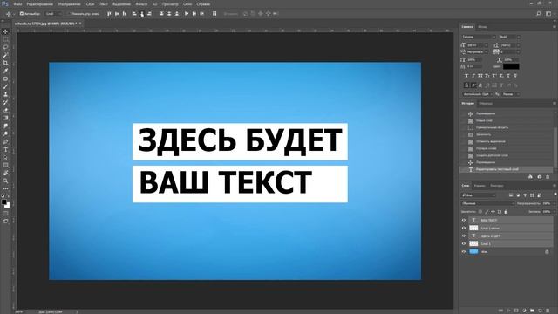
Task: Select the Horizontal Type tool
Action: [x=5, y=149]
